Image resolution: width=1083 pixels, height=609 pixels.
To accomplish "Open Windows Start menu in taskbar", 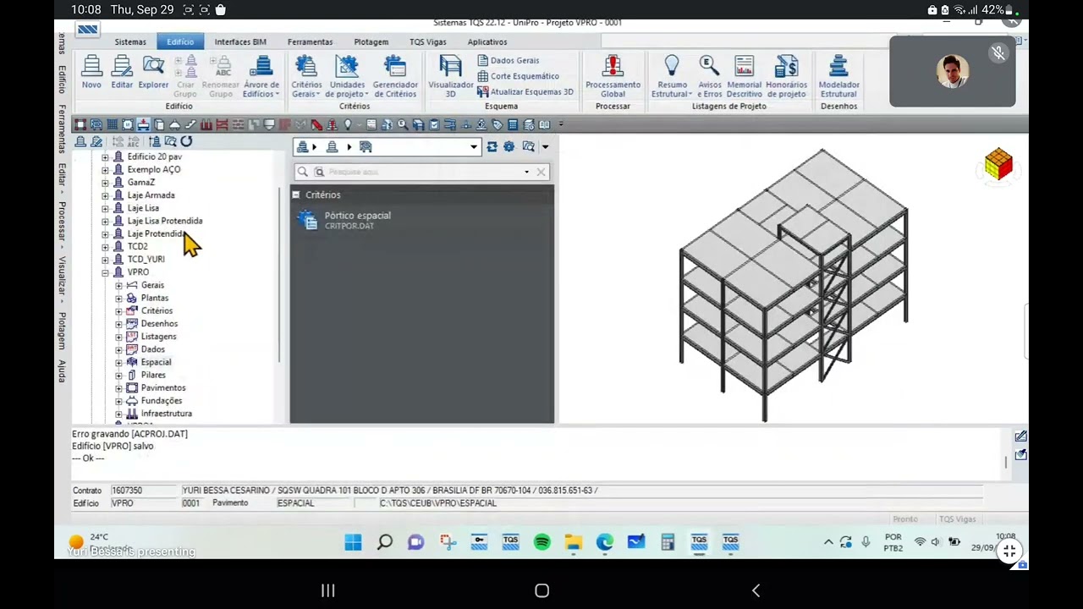I will click(x=353, y=542).
